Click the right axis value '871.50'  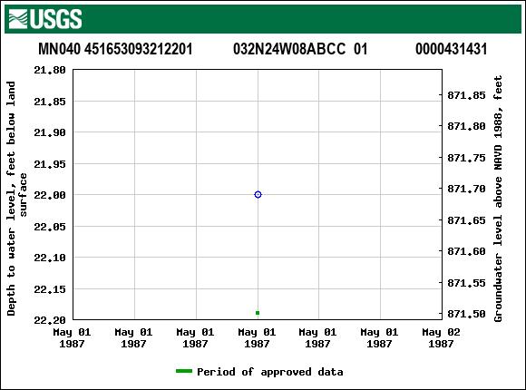click(466, 314)
